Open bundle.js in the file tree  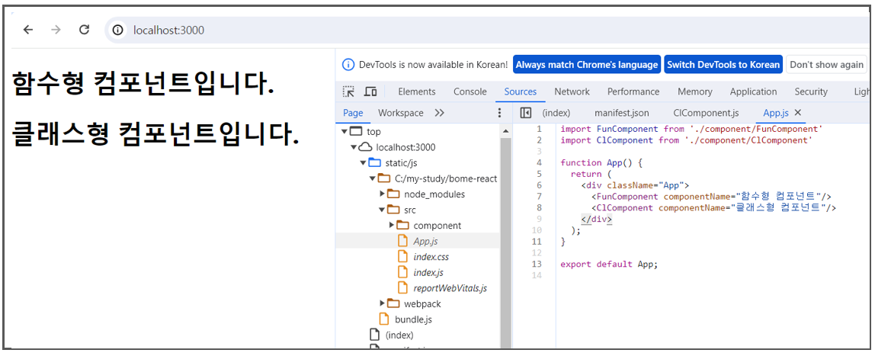[x=414, y=319]
